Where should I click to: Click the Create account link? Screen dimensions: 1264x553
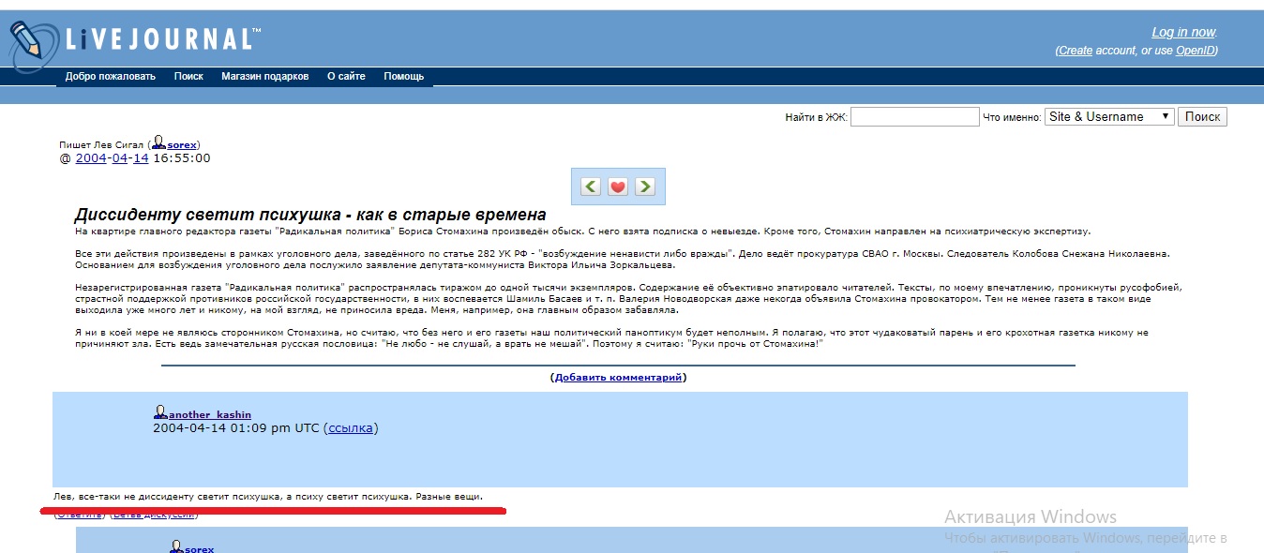coord(1076,51)
